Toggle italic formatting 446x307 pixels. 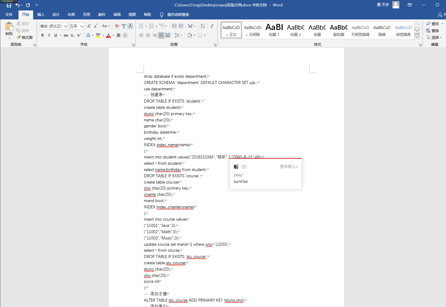pyautogui.click(x=49, y=35)
